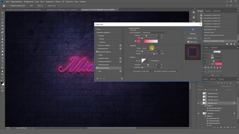Image resolution: width=239 pixels, height=134 pixels.
Task: Select the Zoom magnifier tool in the toolbox
Action: (2, 74)
